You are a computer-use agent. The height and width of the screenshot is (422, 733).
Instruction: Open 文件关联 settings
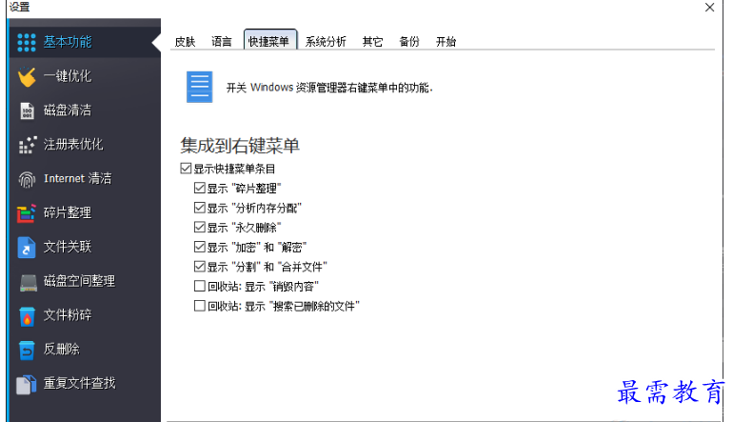coord(85,247)
